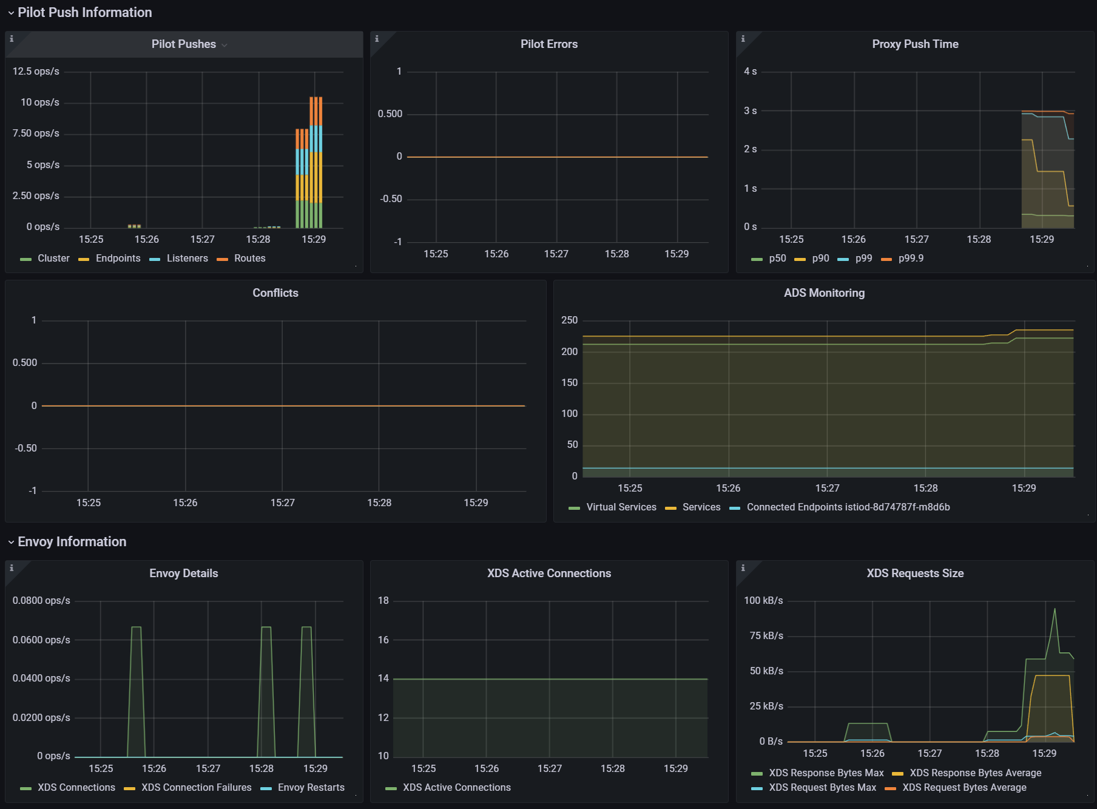The height and width of the screenshot is (809, 1097).
Task: Toggle the Routes series in legend
Action: pos(250,259)
